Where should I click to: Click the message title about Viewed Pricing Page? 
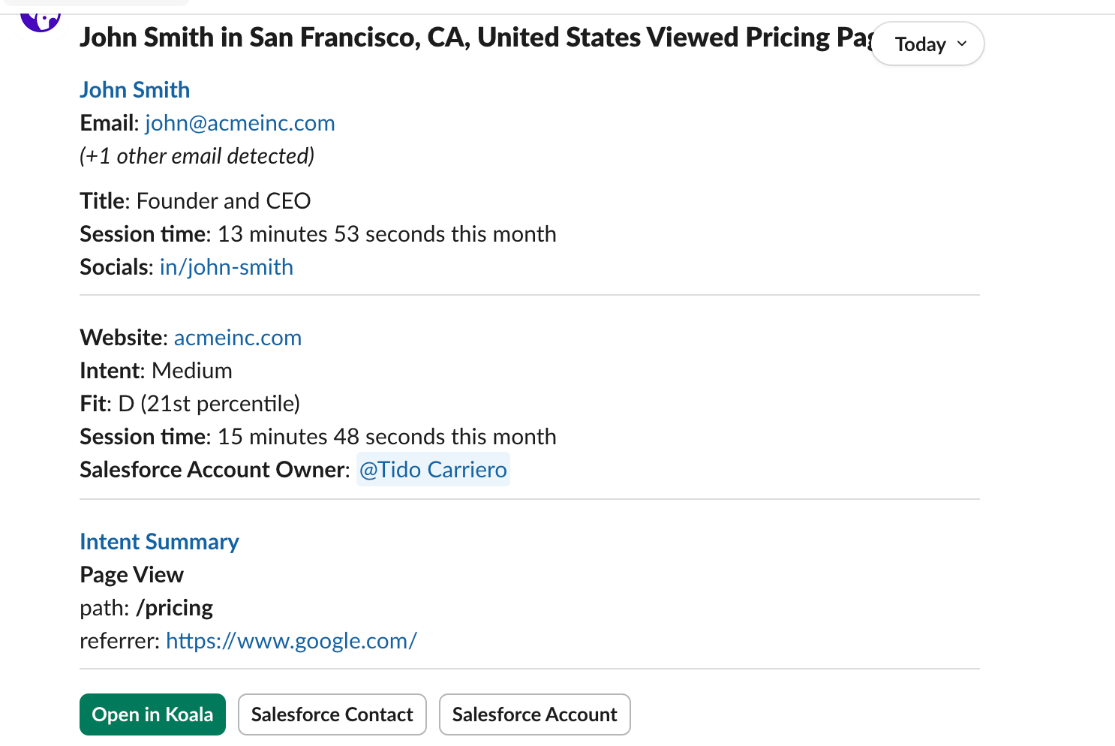tap(476, 38)
